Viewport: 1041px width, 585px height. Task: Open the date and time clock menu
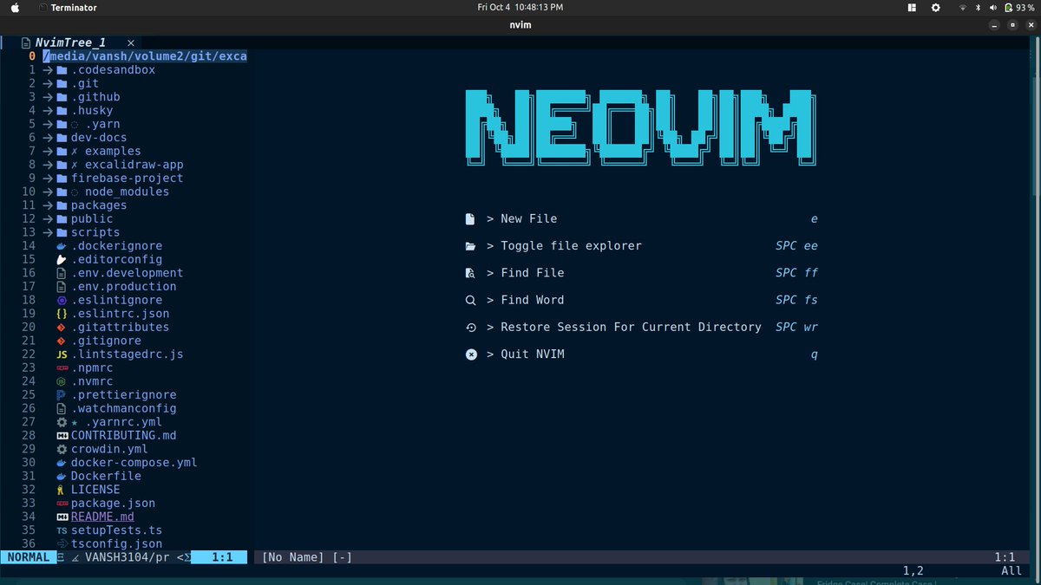point(520,7)
